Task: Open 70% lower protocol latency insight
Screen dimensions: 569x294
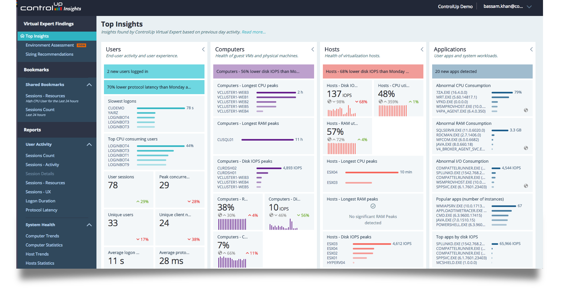Action: click(154, 87)
